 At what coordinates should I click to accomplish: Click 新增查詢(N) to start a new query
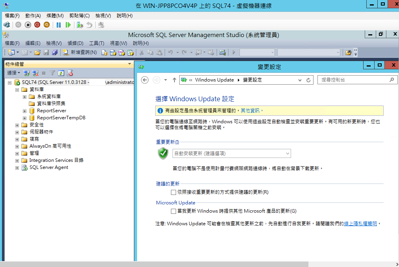(x=80, y=52)
